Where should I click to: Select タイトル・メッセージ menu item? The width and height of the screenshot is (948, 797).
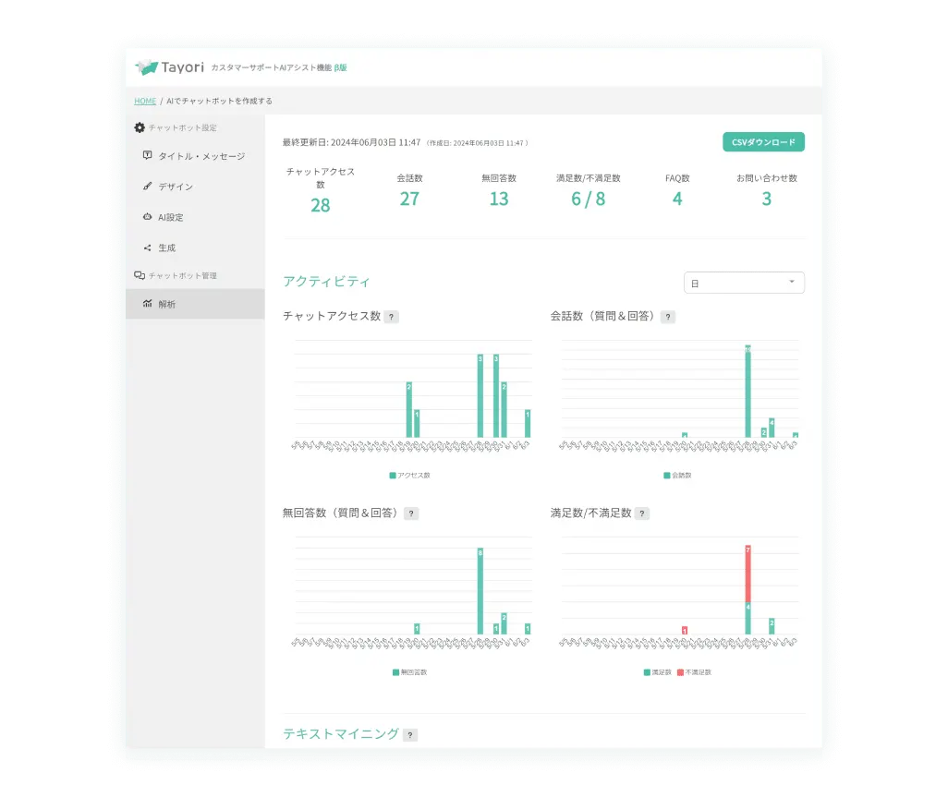pyautogui.click(x=201, y=156)
